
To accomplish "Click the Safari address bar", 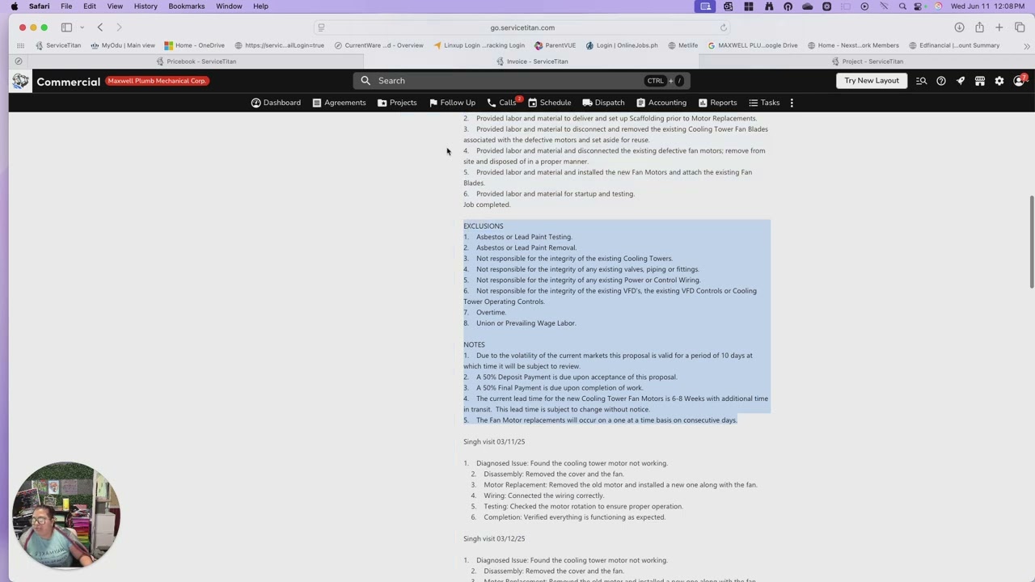I will pyautogui.click(x=522, y=27).
